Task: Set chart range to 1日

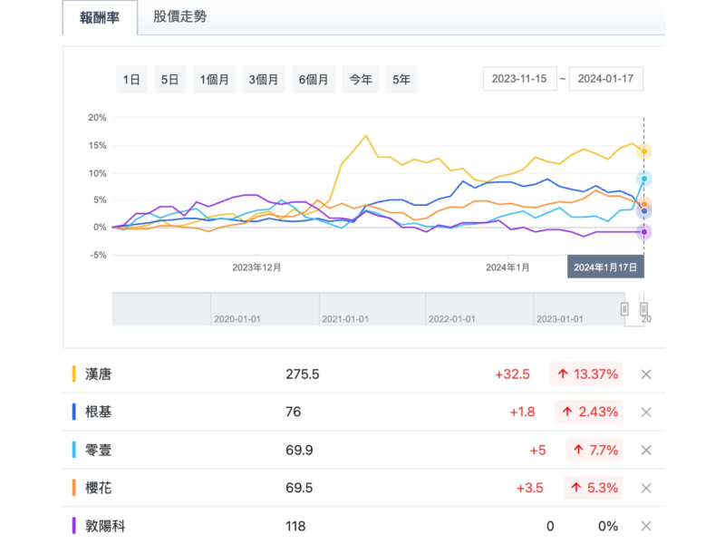Action: [131, 80]
